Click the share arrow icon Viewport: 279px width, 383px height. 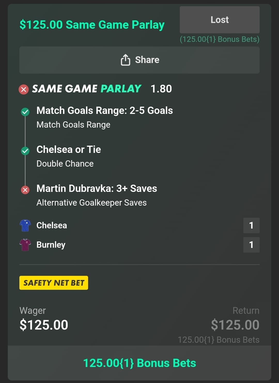126,60
